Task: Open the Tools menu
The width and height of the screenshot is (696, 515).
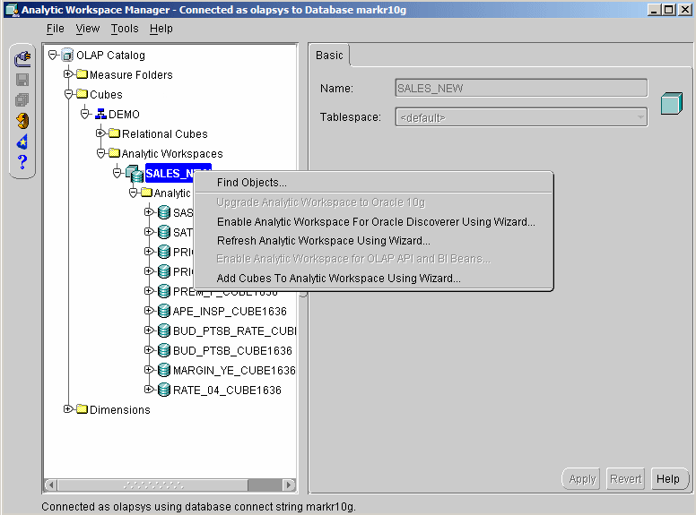Action: pos(125,29)
